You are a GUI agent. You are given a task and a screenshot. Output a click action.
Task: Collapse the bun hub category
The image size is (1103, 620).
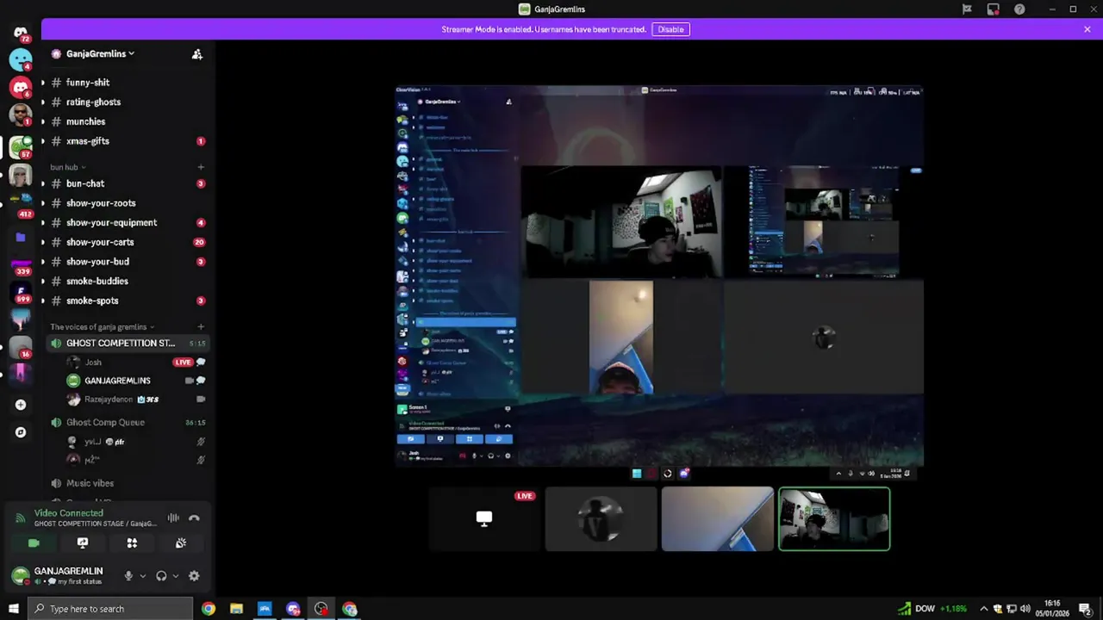pos(68,167)
